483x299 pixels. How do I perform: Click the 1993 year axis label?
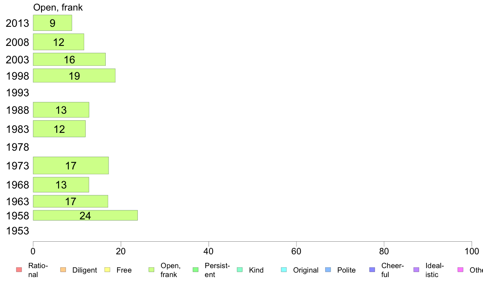17,93
